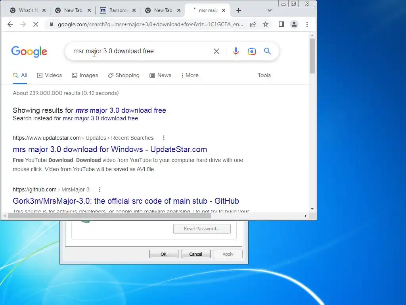Select the News results filter

(x=160, y=75)
